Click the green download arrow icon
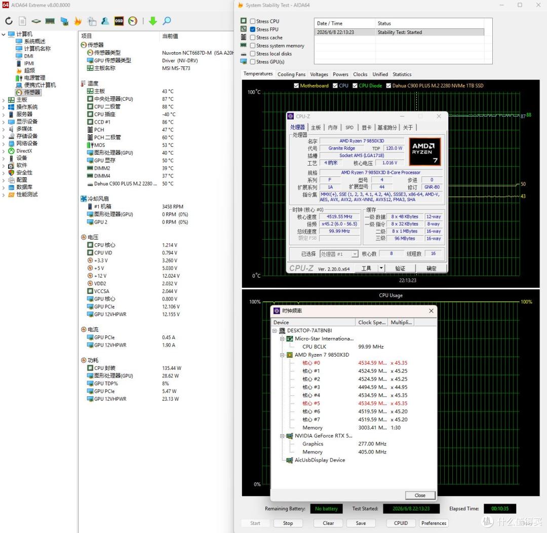Screen dimensions: 547x533 (153, 21)
